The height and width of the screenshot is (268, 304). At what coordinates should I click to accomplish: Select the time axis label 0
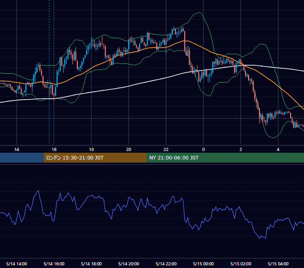tap(203, 150)
